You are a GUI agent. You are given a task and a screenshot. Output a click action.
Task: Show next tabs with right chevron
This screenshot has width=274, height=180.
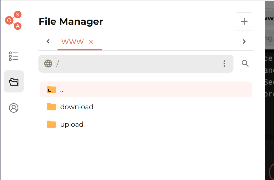tap(244, 42)
